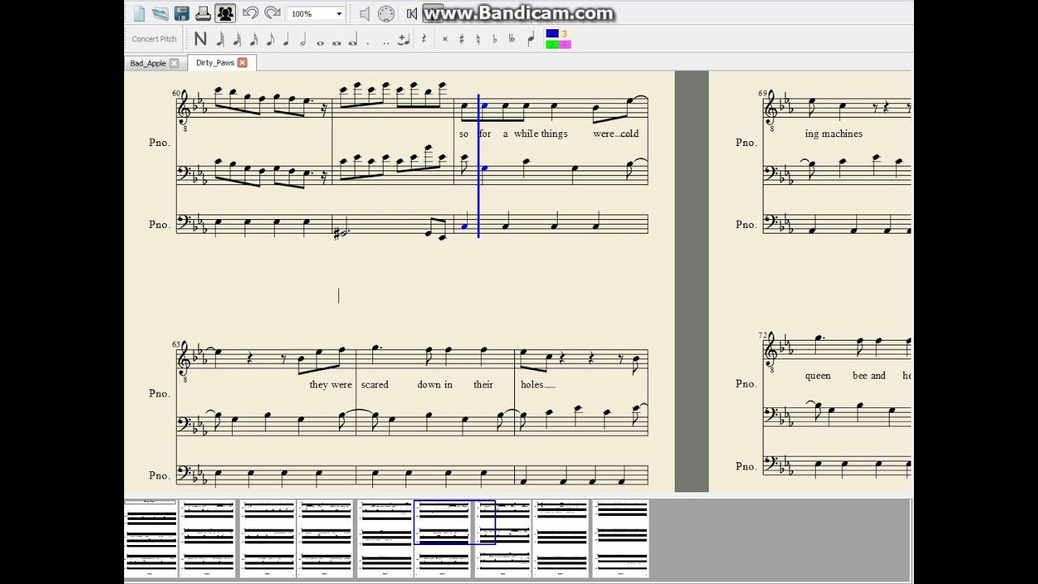Viewport: 1038px width, 584px height.
Task: Jump to the first page thumbnail in navigator
Action: pyautogui.click(x=151, y=539)
